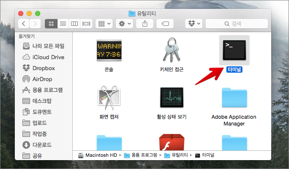Minimize the Finder window

pyautogui.click(x=29, y=14)
